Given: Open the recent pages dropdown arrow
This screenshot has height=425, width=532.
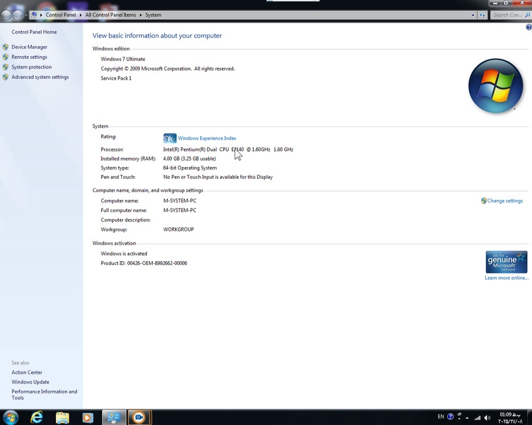Looking at the screenshot, I should (x=26, y=15).
